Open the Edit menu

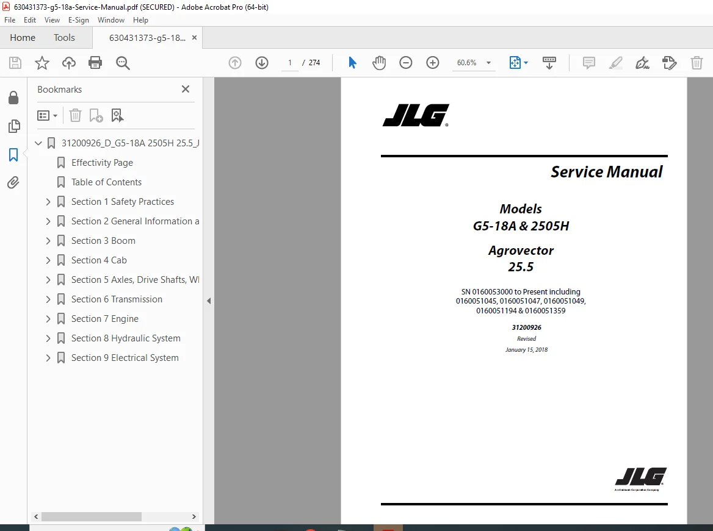click(29, 20)
